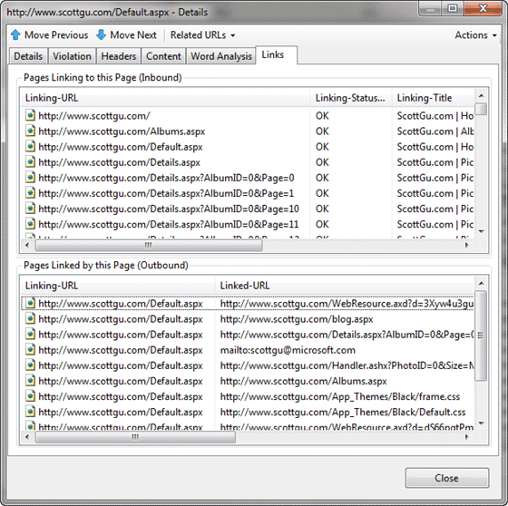Click the Move Next down-arrow icon
508x506 pixels.
101,34
